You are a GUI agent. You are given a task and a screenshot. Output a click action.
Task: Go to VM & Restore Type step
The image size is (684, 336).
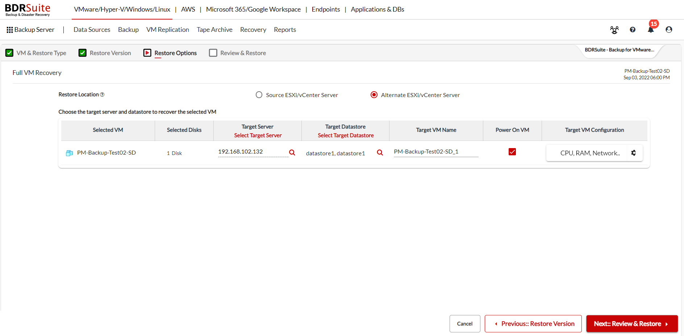[41, 53]
